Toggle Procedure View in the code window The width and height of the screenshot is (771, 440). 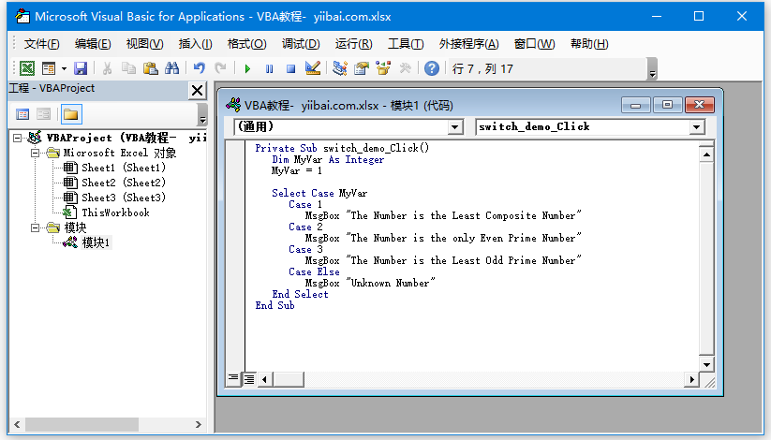click(233, 379)
